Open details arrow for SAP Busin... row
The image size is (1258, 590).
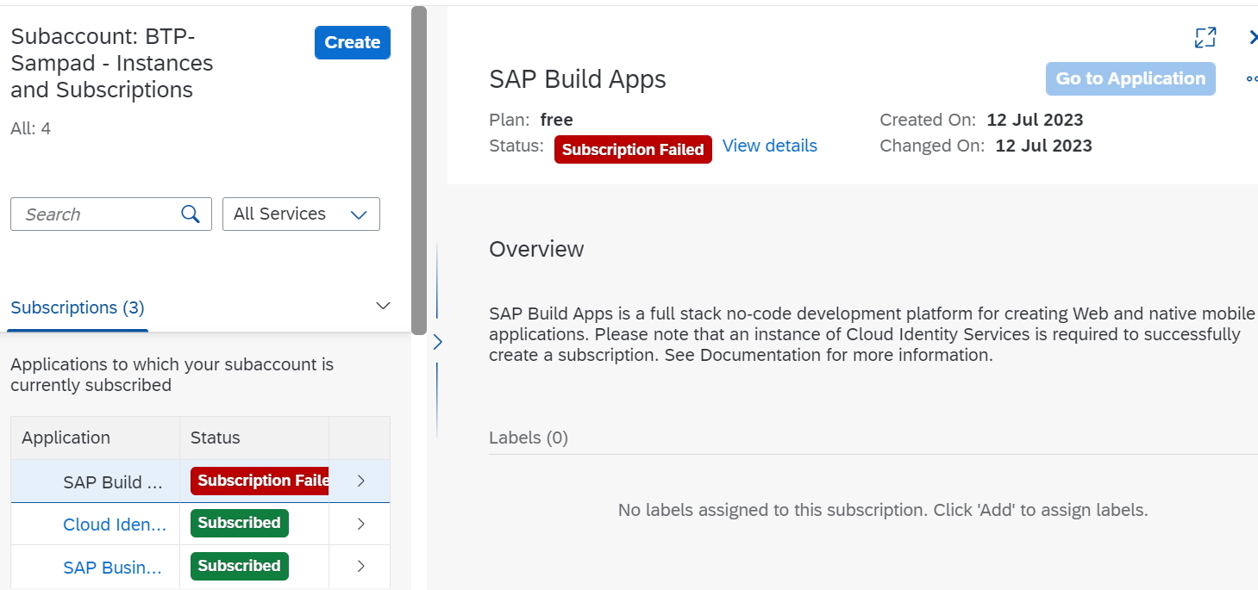pyautogui.click(x=360, y=567)
